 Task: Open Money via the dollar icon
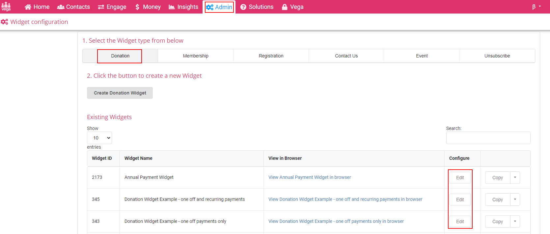tap(137, 7)
